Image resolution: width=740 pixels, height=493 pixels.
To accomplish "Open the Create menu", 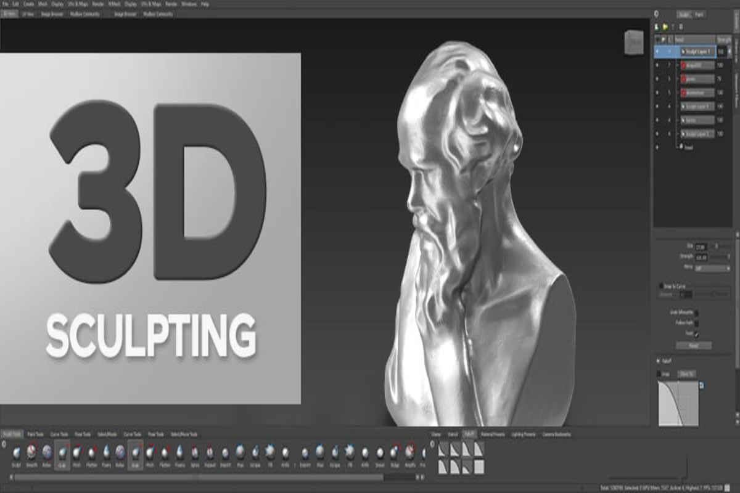I will tap(28, 4).
